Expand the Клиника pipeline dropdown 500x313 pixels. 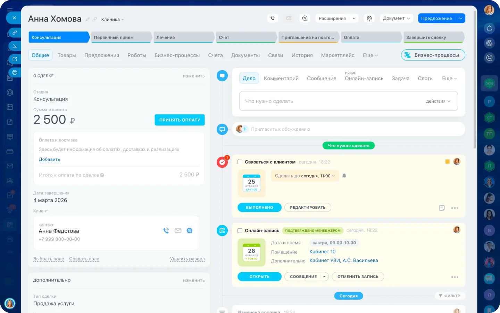(x=112, y=19)
